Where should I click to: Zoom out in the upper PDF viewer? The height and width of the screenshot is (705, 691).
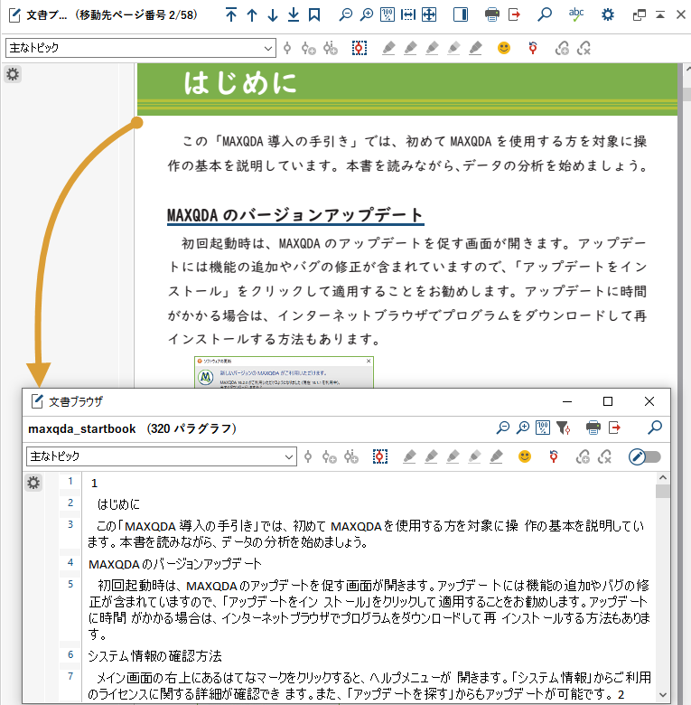click(345, 14)
